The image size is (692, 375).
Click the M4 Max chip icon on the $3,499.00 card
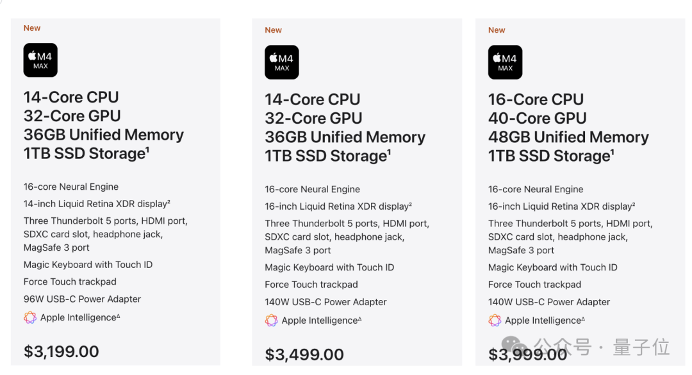[282, 62]
